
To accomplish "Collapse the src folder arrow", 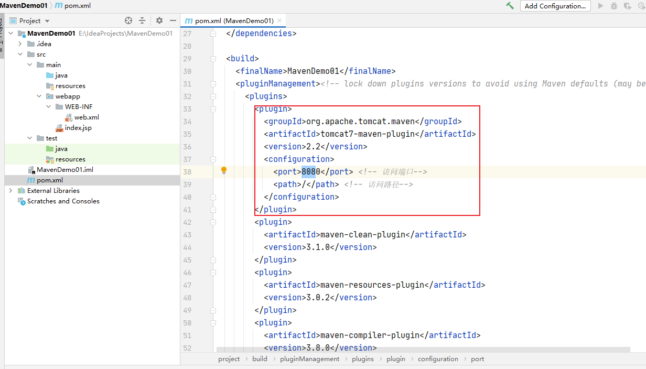I will pyautogui.click(x=20, y=54).
